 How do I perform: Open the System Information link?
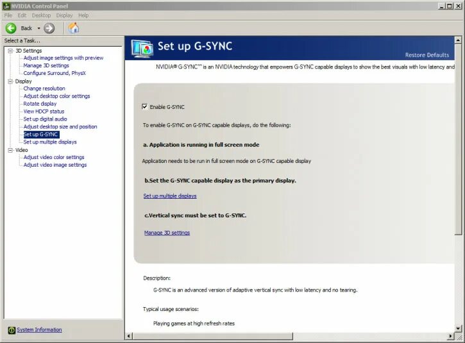[x=39, y=330]
